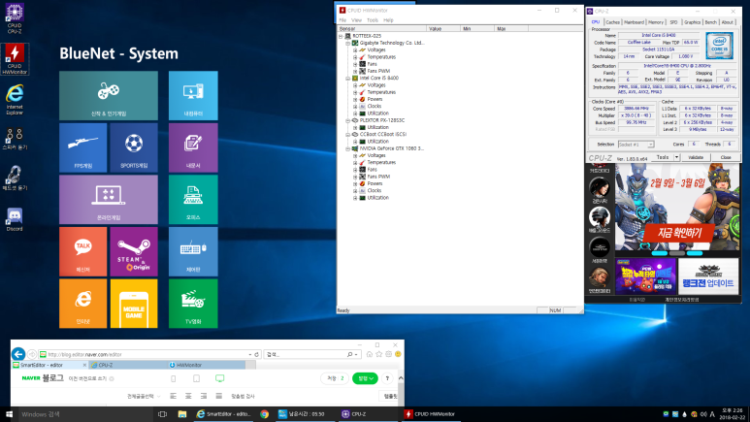The image size is (750, 422).
Task: Switch to the Memory tab in CPU-Z
Action: pyautogui.click(x=656, y=22)
